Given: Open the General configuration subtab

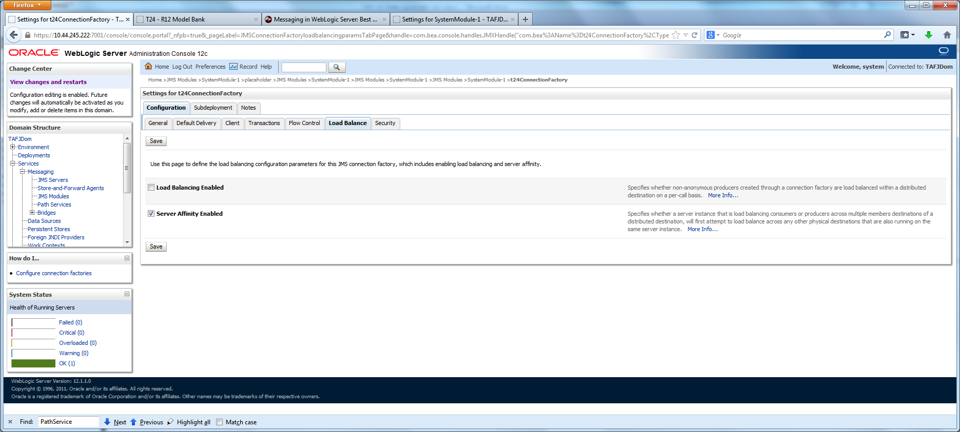Looking at the screenshot, I should click(158, 123).
